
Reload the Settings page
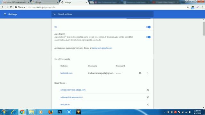(11, 7)
